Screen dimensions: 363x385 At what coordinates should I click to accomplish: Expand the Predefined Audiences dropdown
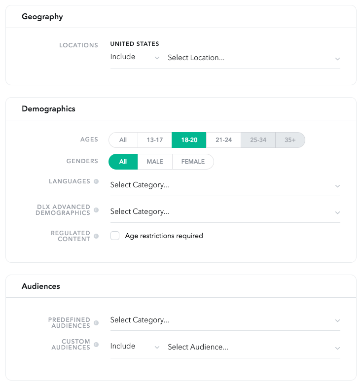point(225,320)
